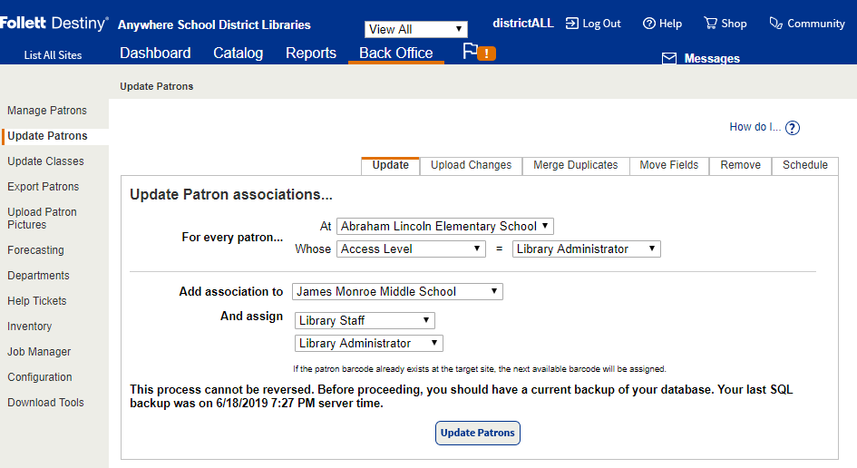Click the How do I question mark icon
The height and width of the screenshot is (468, 857).
pyautogui.click(x=792, y=128)
